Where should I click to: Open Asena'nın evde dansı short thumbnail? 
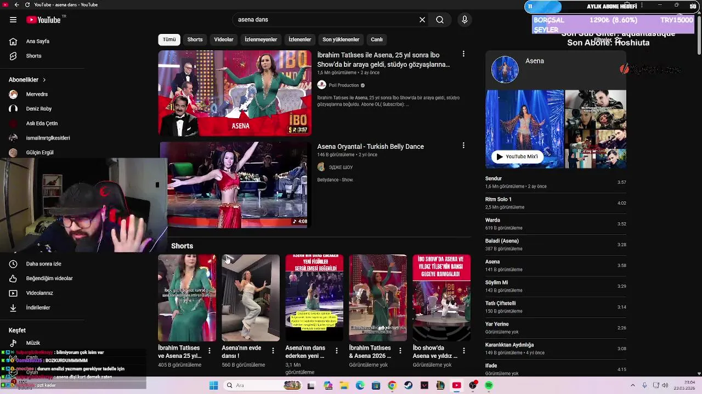(251, 298)
